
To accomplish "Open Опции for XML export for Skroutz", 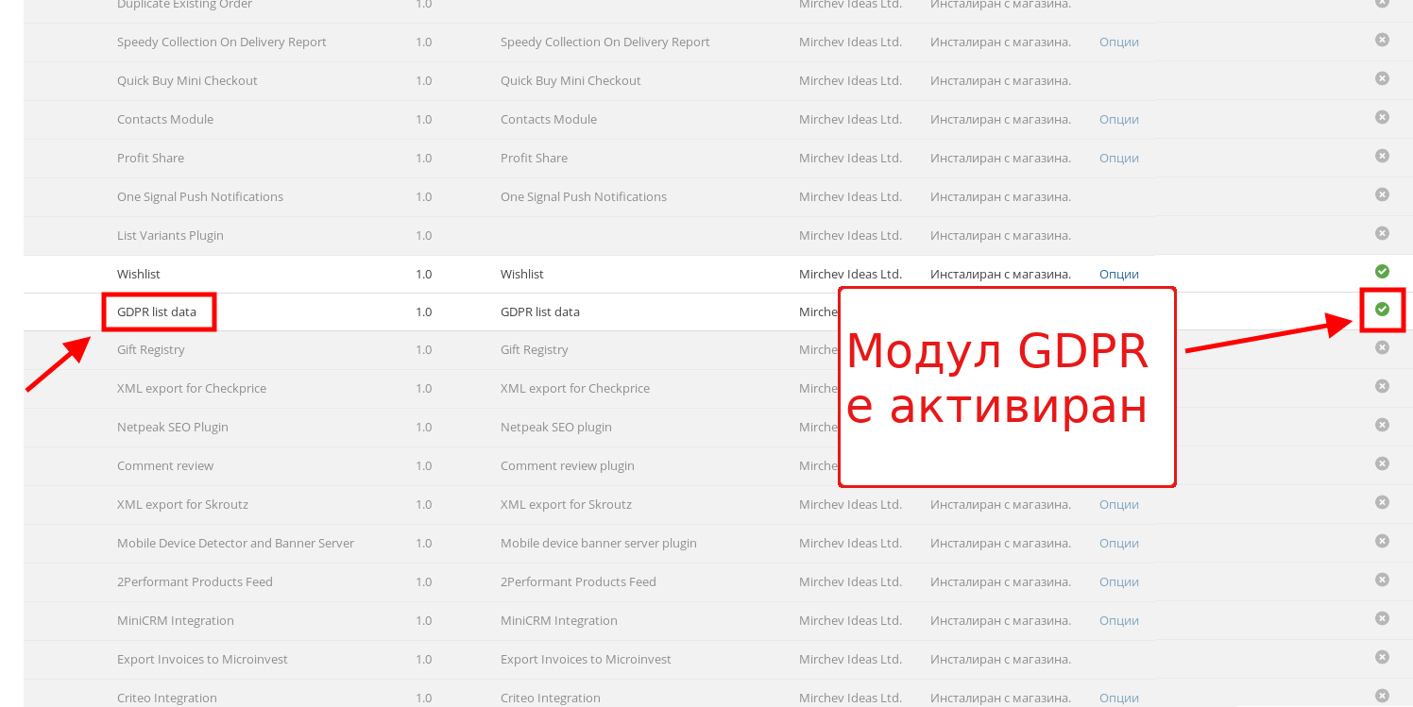I will (x=1118, y=504).
